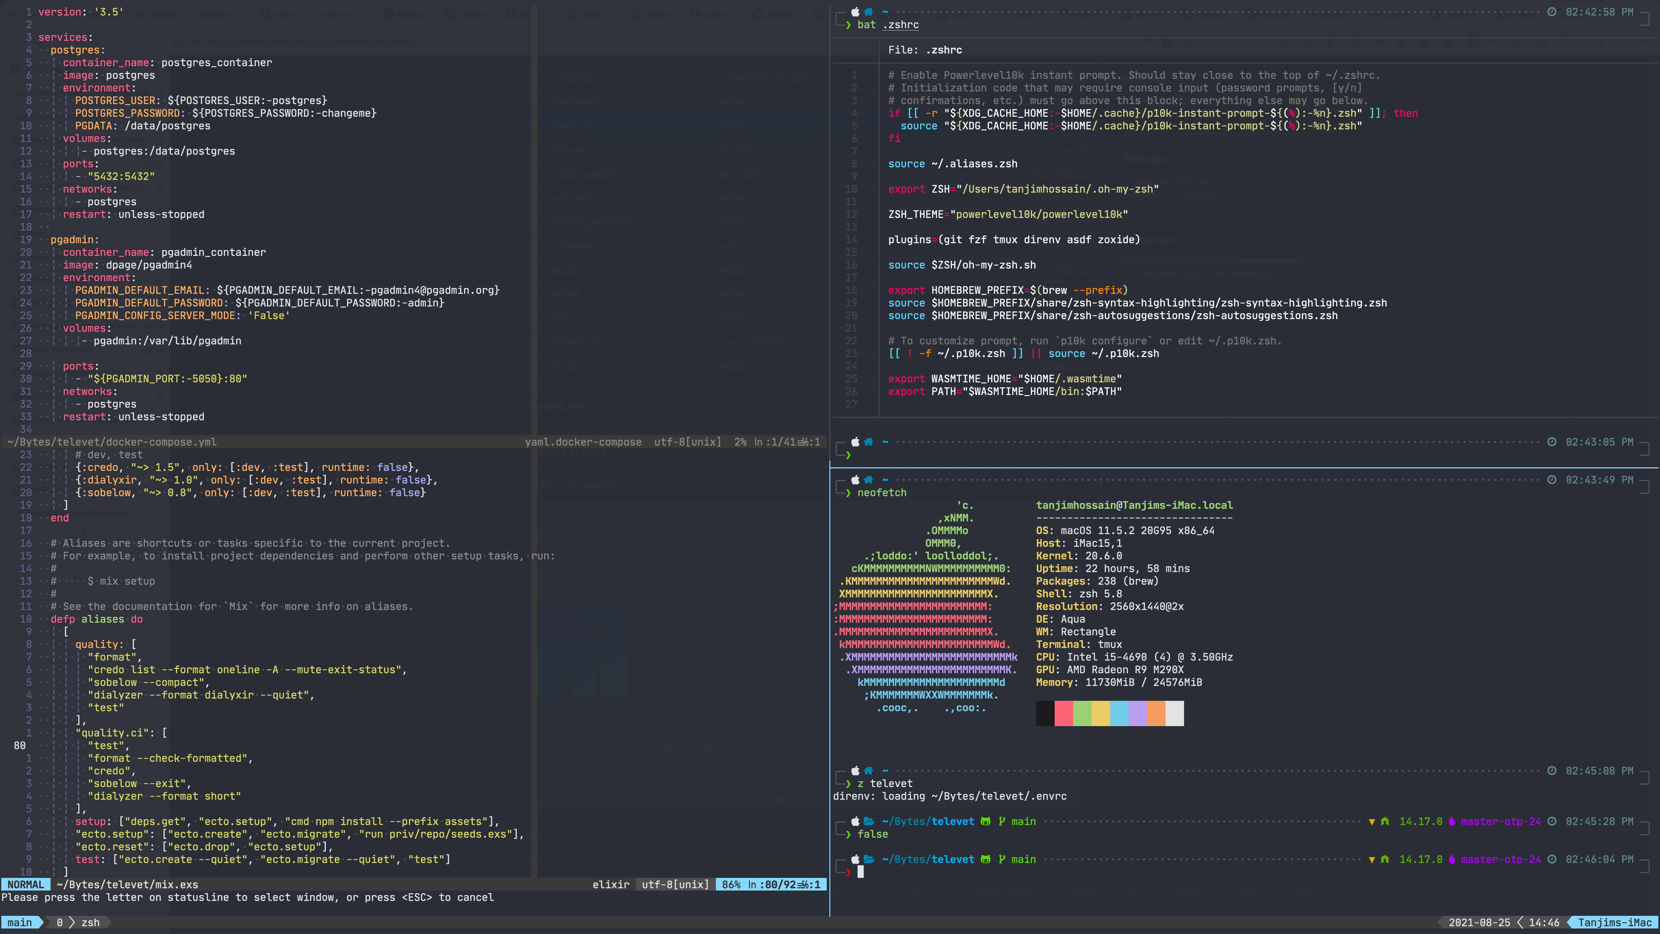This screenshot has height=934, width=1660.
Task: Click the NORMAL mode indicator in the mix.exs statusline
Action: click(26, 884)
